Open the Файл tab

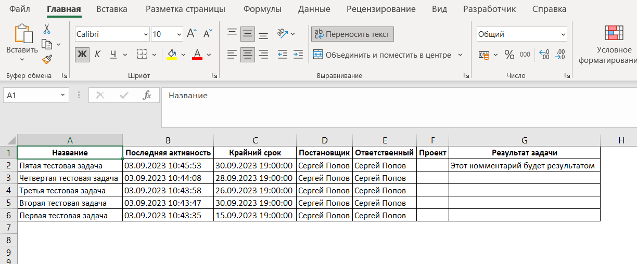tap(20, 9)
